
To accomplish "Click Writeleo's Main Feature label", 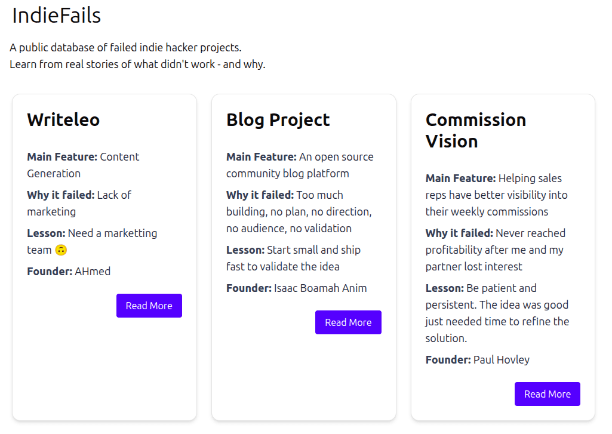I will tap(62, 156).
